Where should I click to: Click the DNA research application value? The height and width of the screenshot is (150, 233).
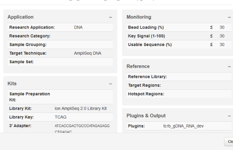click(78, 27)
